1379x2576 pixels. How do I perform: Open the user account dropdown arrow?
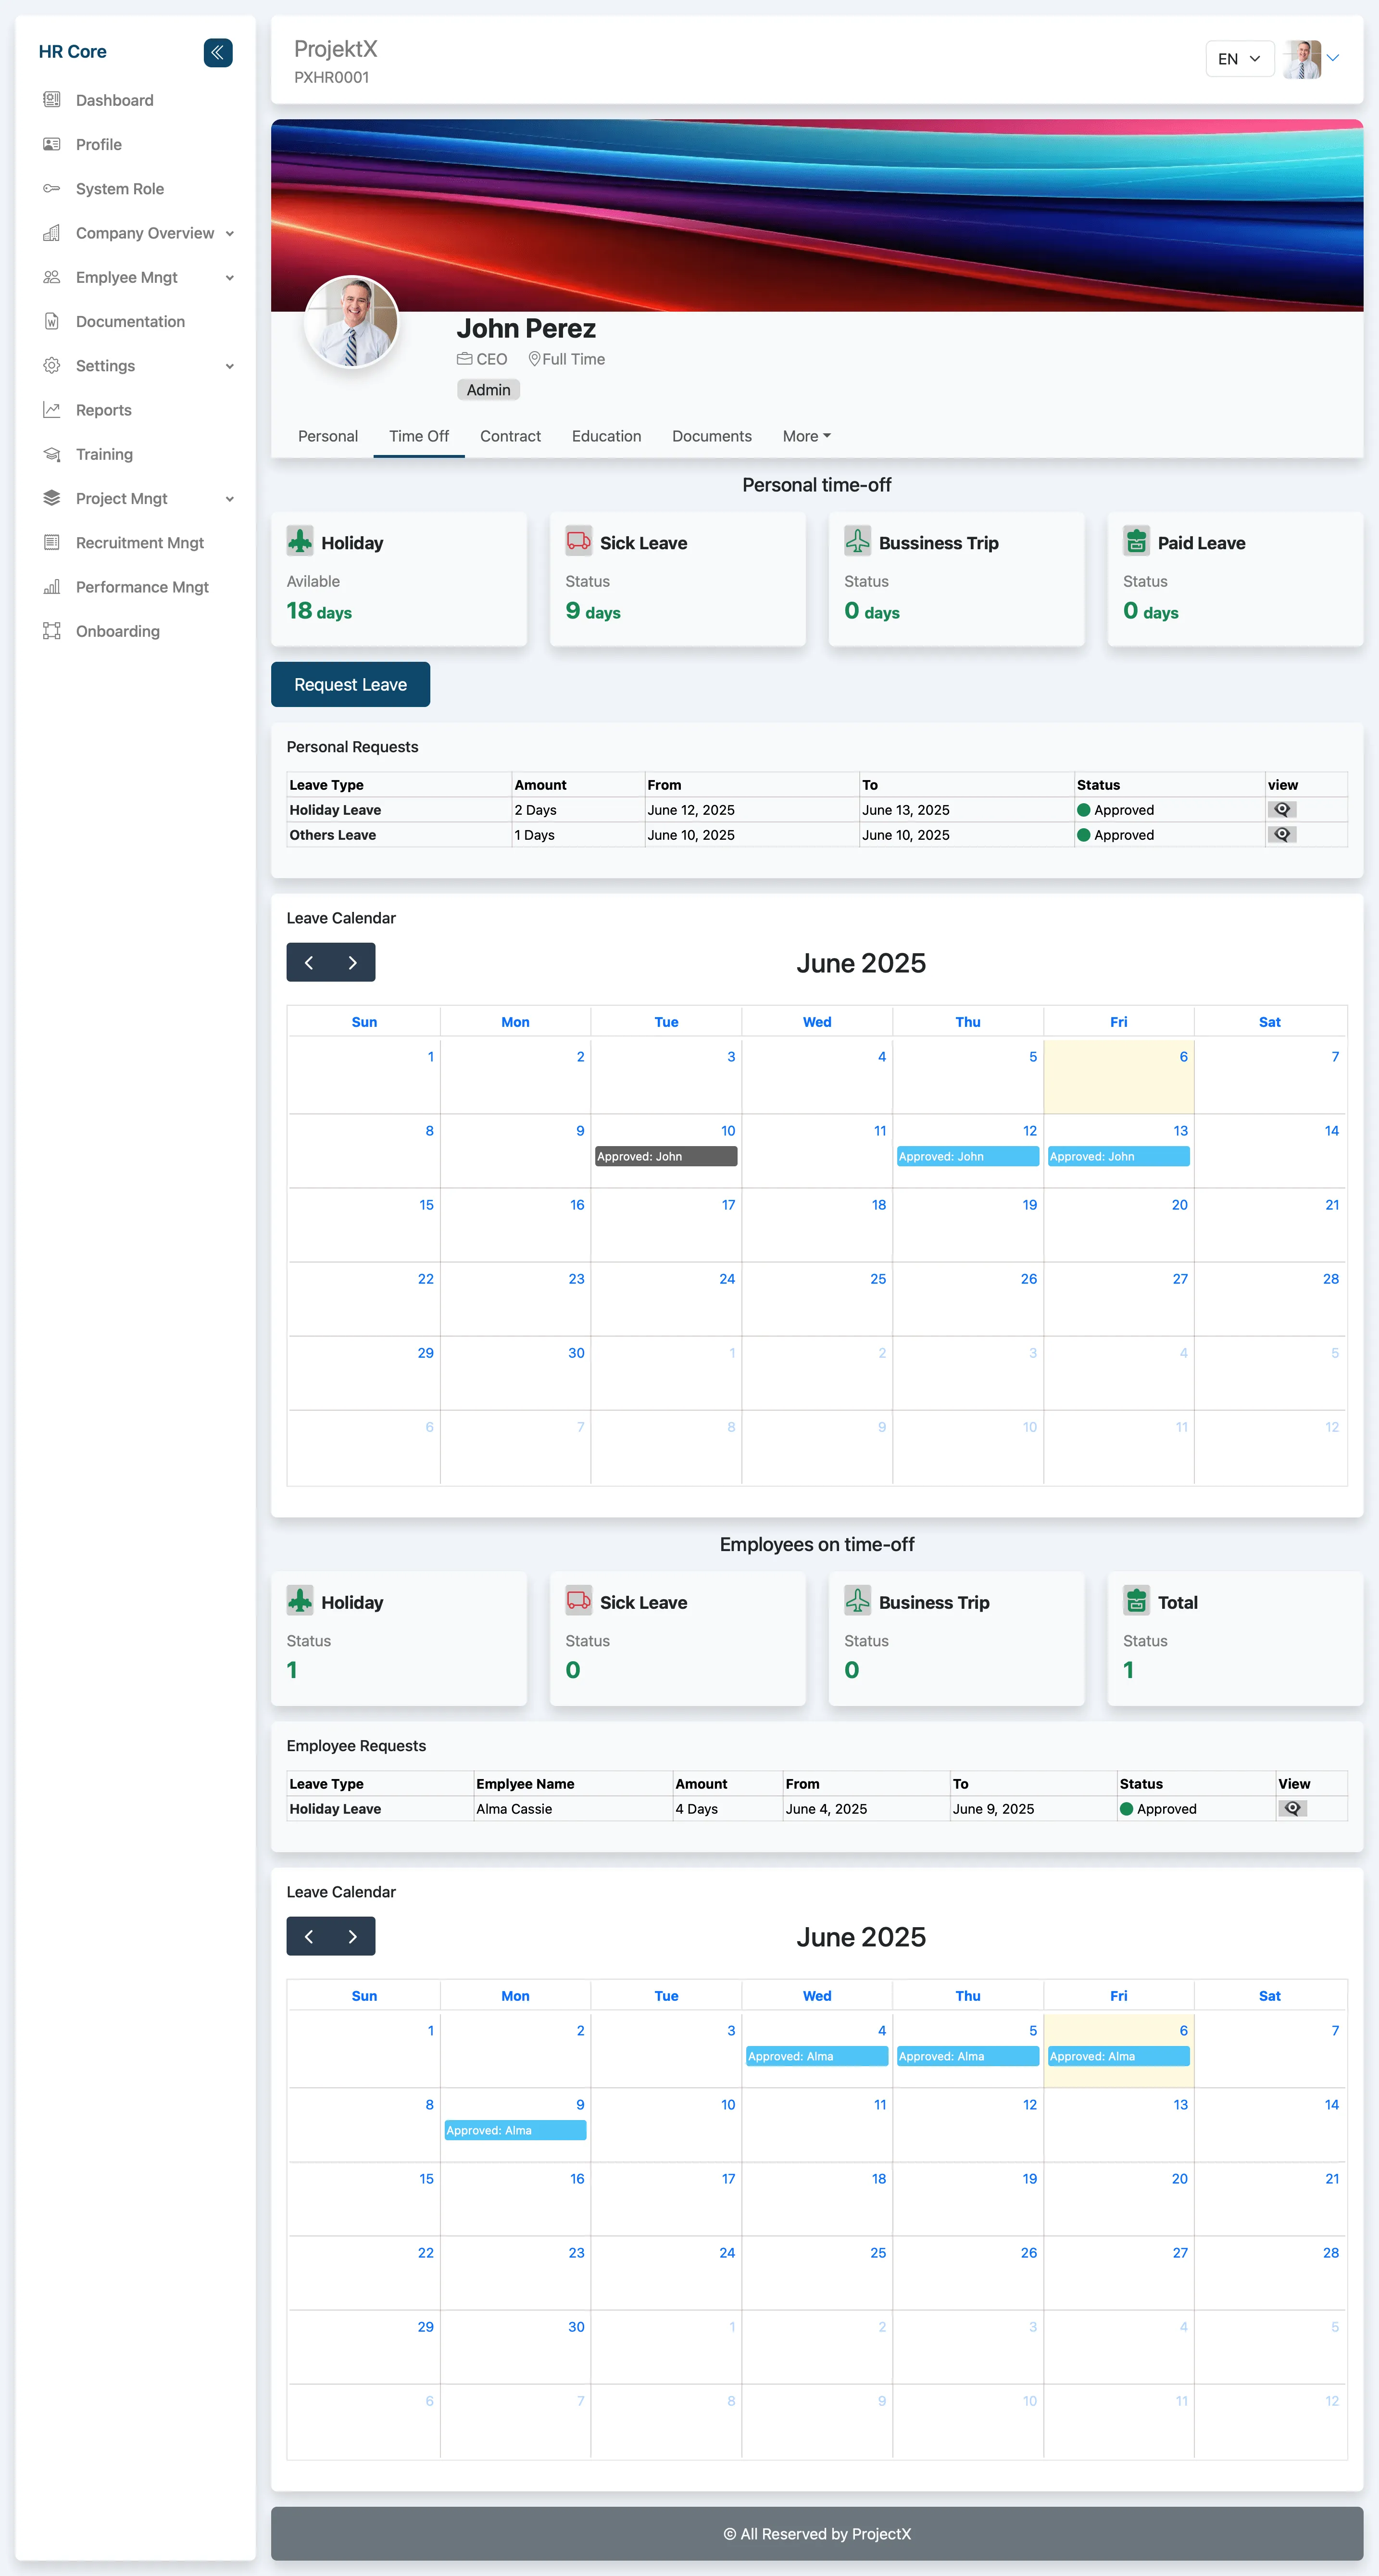tap(1332, 58)
